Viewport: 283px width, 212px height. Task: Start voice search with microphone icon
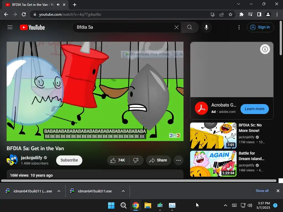(x=206, y=27)
